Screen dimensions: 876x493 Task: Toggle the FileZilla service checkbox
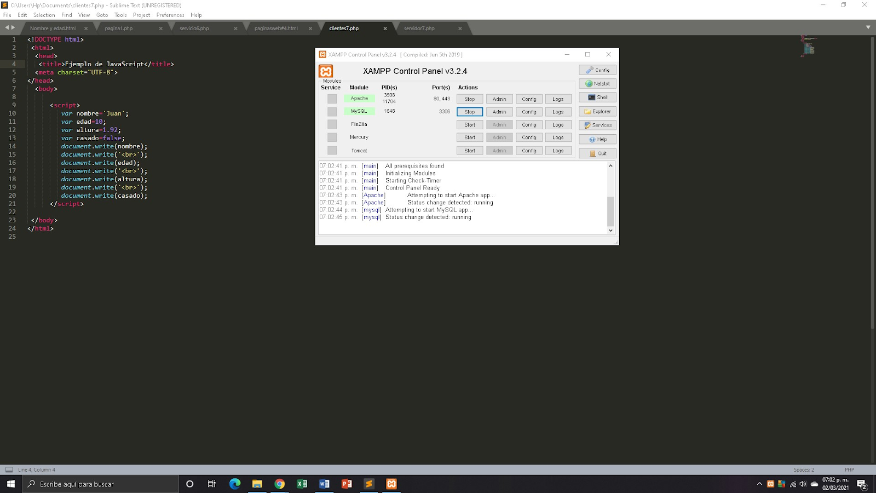(332, 124)
